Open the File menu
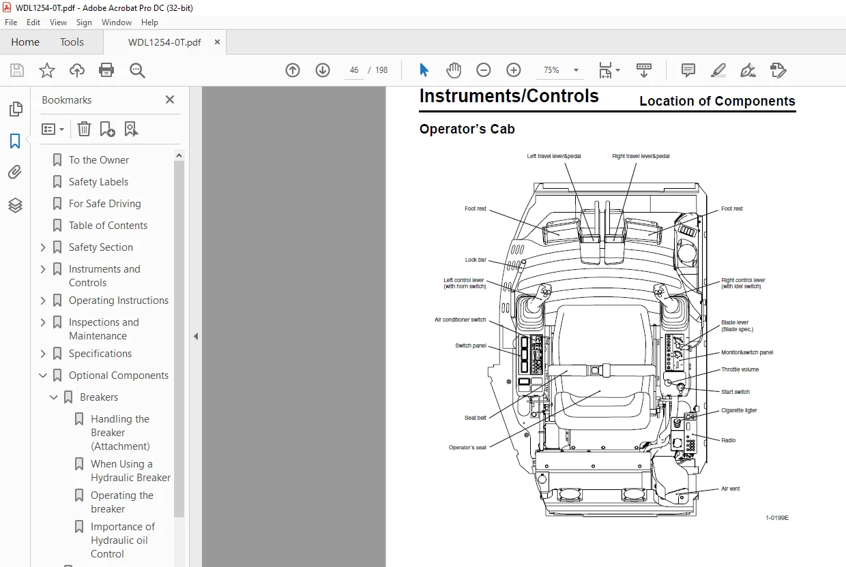This screenshot has height=567, width=846. [11, 22]
